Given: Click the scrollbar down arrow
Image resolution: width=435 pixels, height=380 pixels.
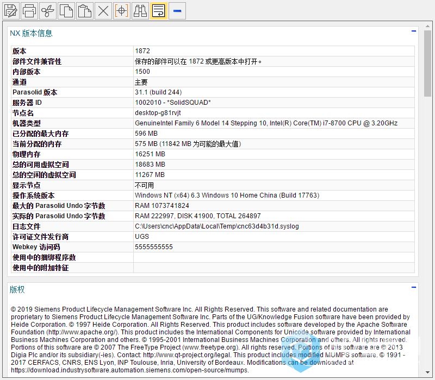Looking at the screenshot, I should click(427, 372).
